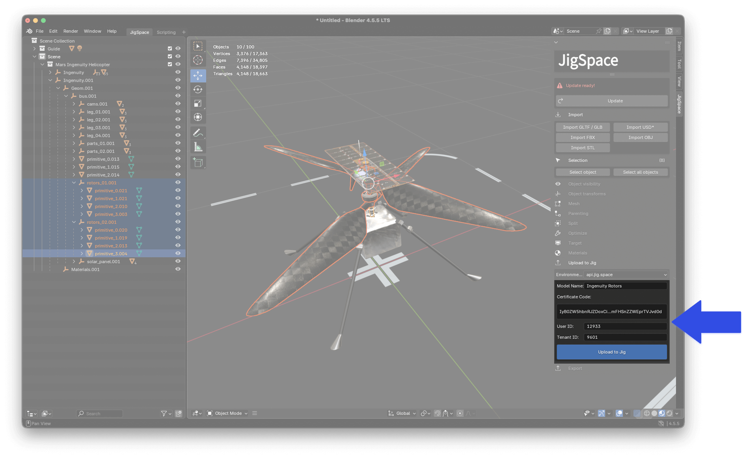
Task: Open the Edit menu
Action: (x=53, y=31)
